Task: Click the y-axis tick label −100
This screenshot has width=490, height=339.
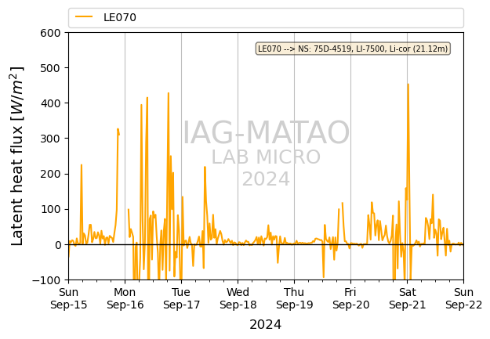Action: click(46, 280)
